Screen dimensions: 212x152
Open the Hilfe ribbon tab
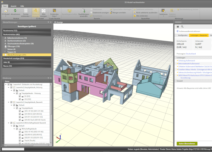pos(22,6)
